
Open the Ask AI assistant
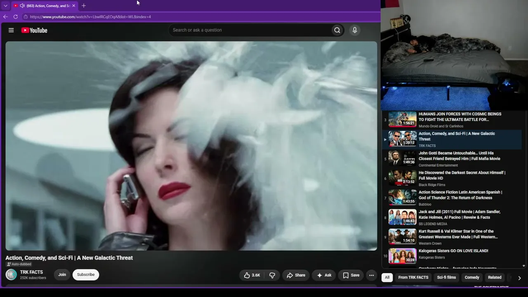tap(324, 275)
